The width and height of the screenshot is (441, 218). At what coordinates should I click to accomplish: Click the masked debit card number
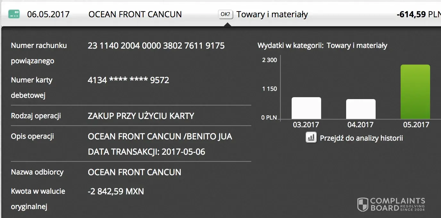coord(128,80)
